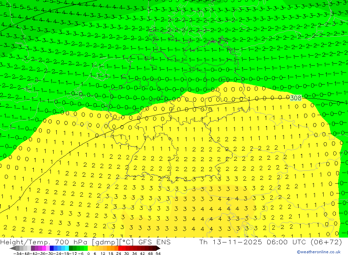
Task: Click the bright red legend swatch above 24
Action: coord(120,248)
